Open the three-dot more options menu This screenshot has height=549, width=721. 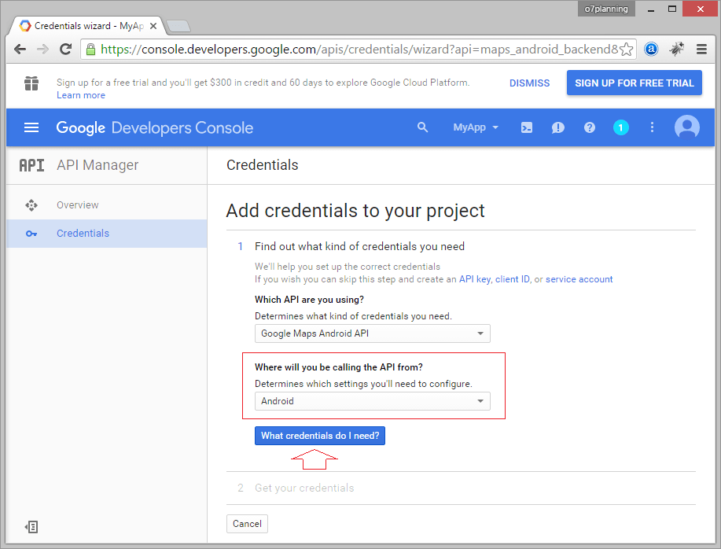pos(652,127)
